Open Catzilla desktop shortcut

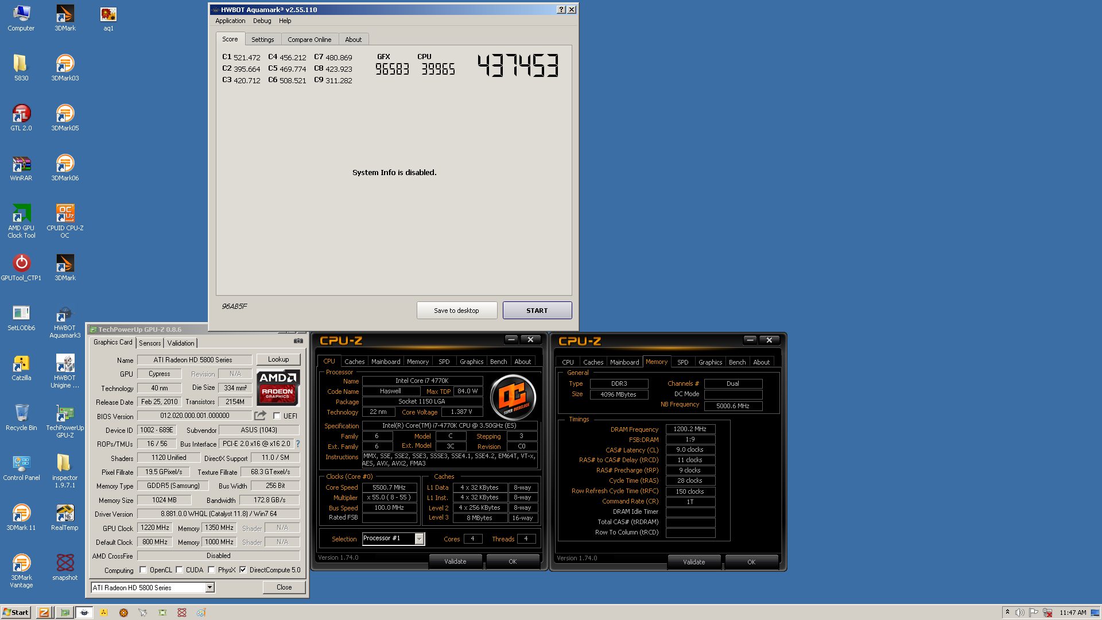click(x=21, y=367)
